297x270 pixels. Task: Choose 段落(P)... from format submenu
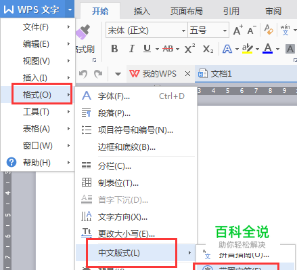136,113
